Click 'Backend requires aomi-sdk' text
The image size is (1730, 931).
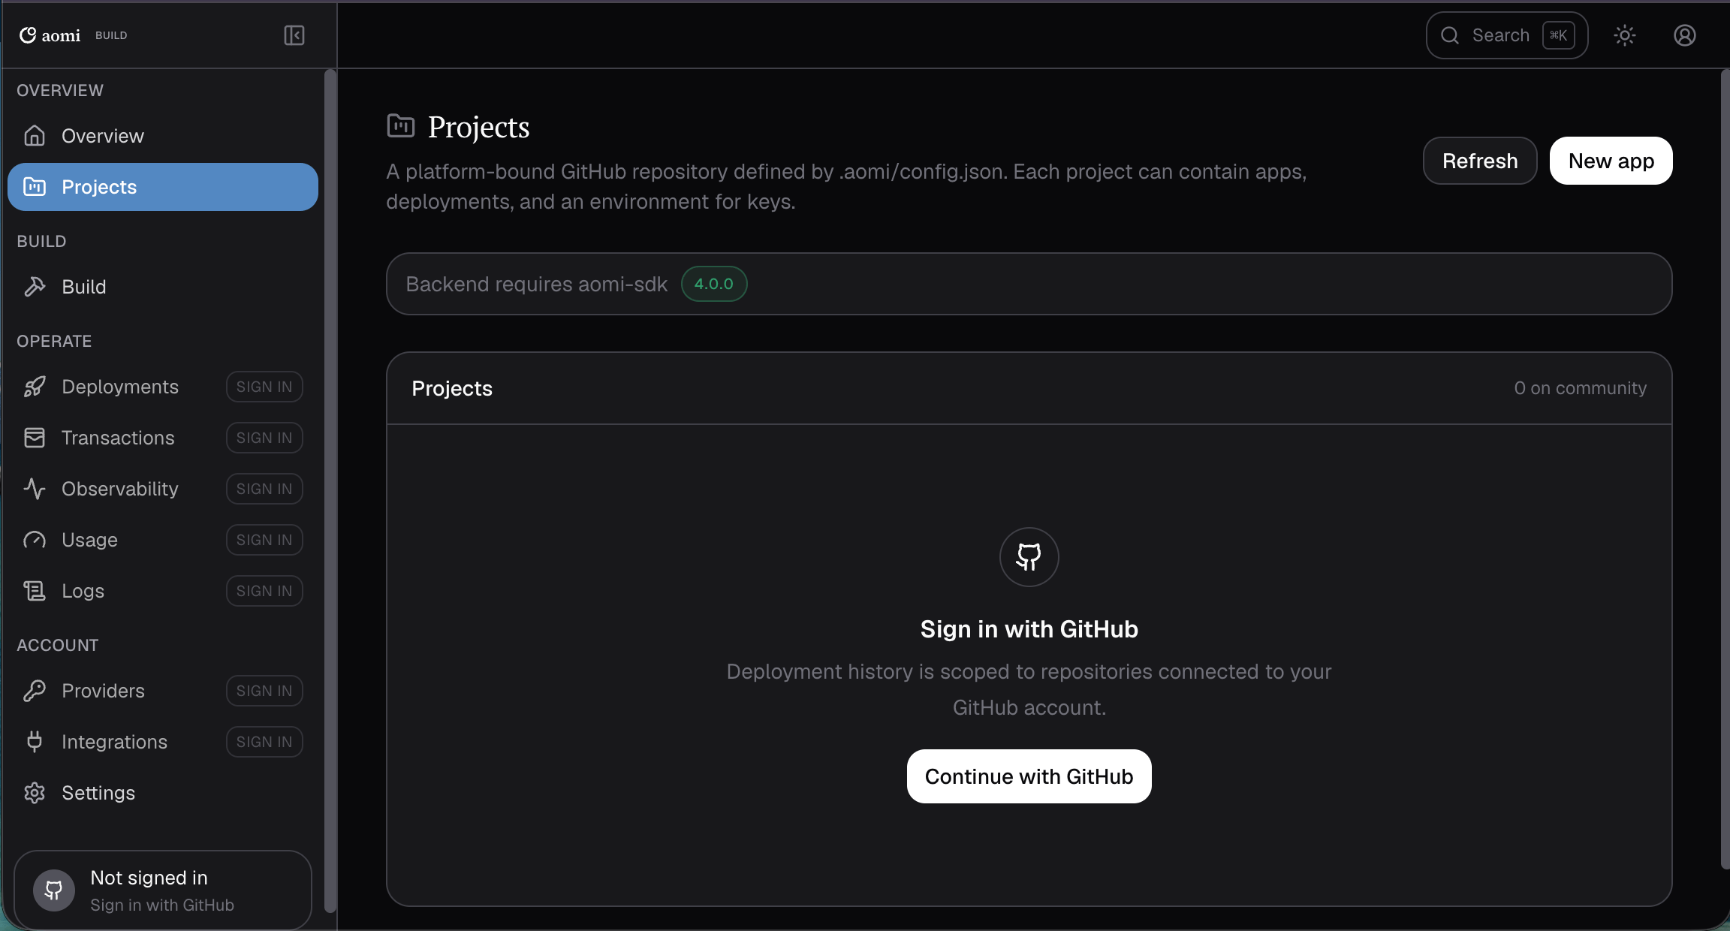pyautogui.click(x=537, y=284)
